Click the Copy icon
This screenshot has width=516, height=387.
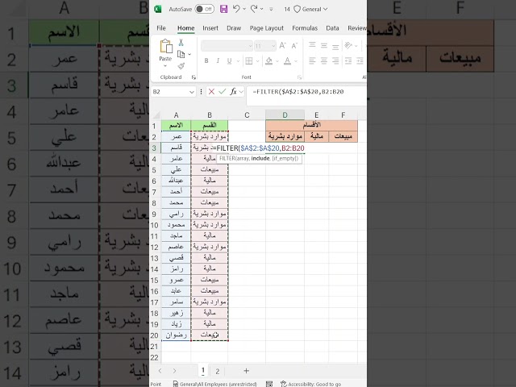tap(181, 54)
